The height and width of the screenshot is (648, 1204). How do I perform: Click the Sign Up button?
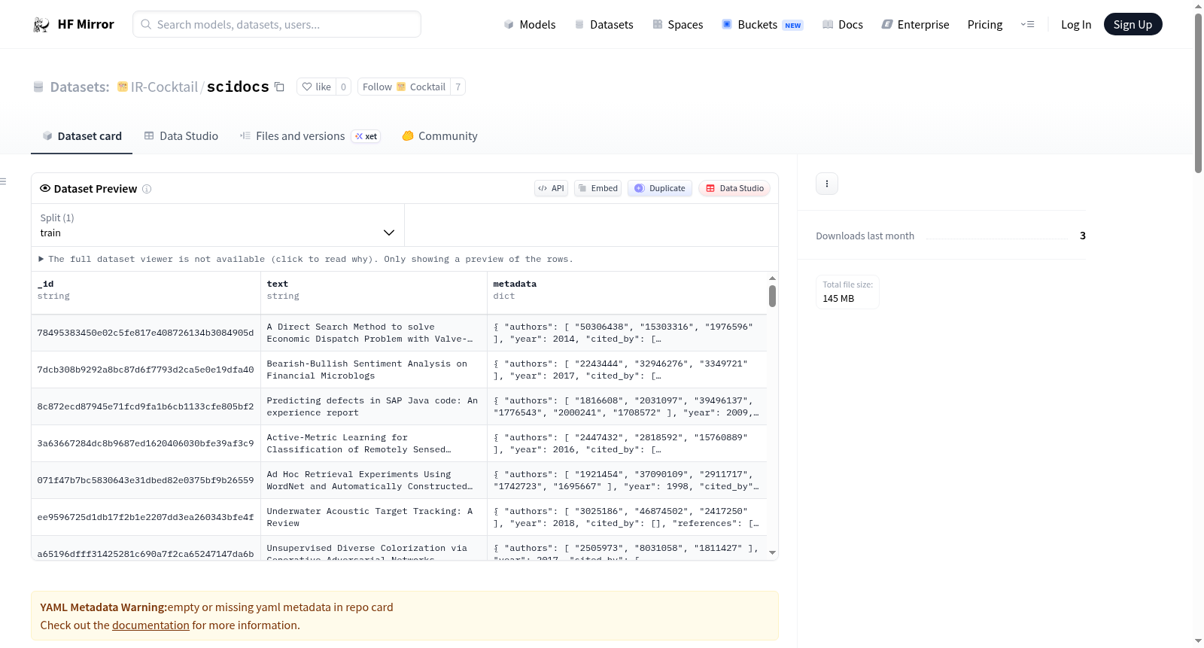coord(1133,25)
